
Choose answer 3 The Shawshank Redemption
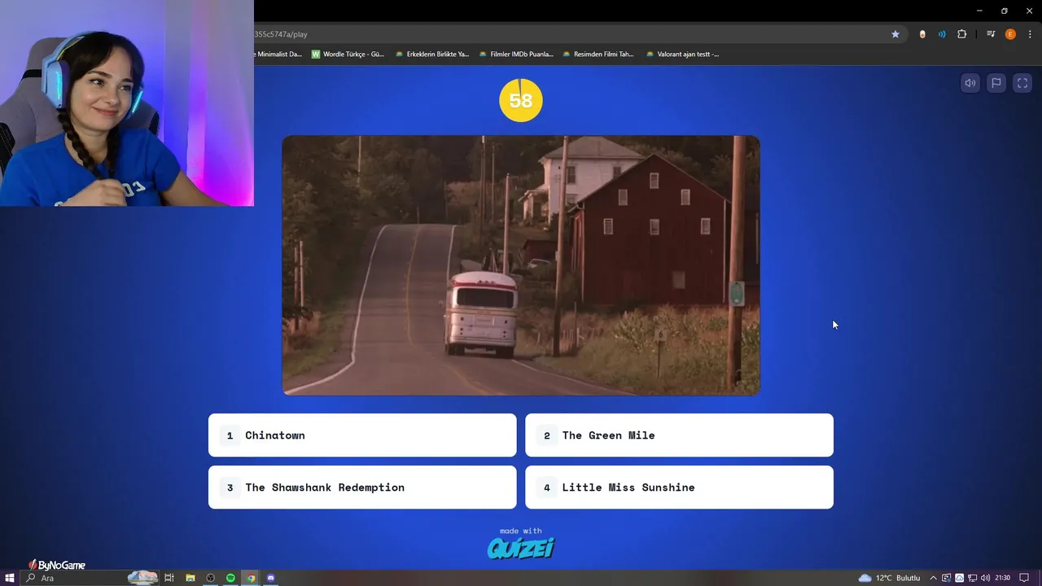[362, 488]
